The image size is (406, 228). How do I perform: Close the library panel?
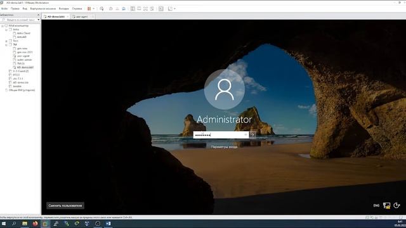[38, 15]
